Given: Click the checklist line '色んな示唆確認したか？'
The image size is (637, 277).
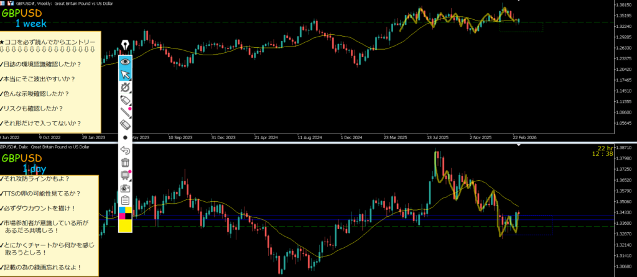Looking at the screenshot, I should [x=35, y=94].
